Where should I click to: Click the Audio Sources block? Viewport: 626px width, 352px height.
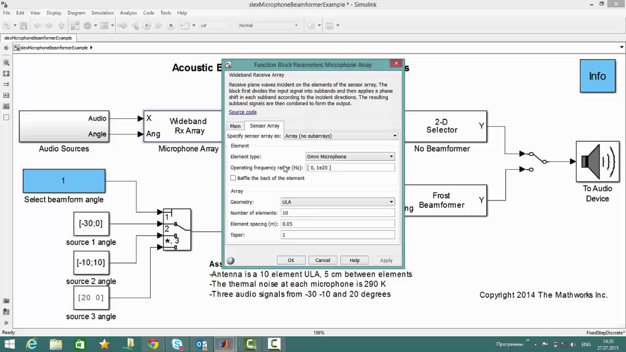[64, 126]
